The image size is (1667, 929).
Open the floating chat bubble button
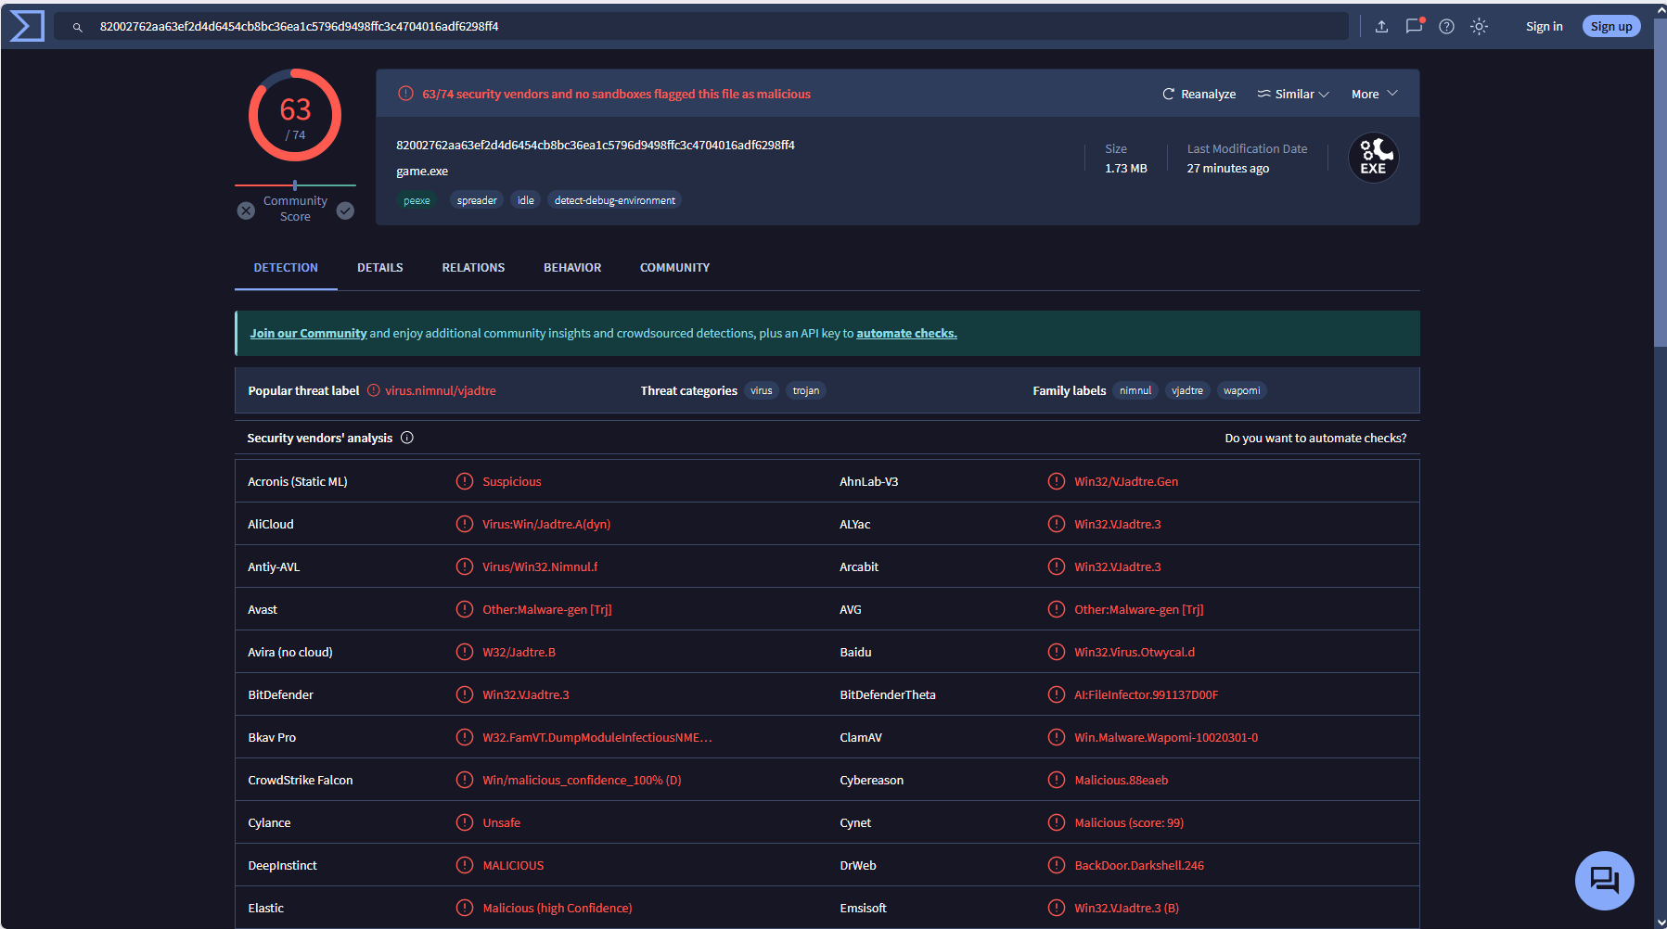[1604, 880]
